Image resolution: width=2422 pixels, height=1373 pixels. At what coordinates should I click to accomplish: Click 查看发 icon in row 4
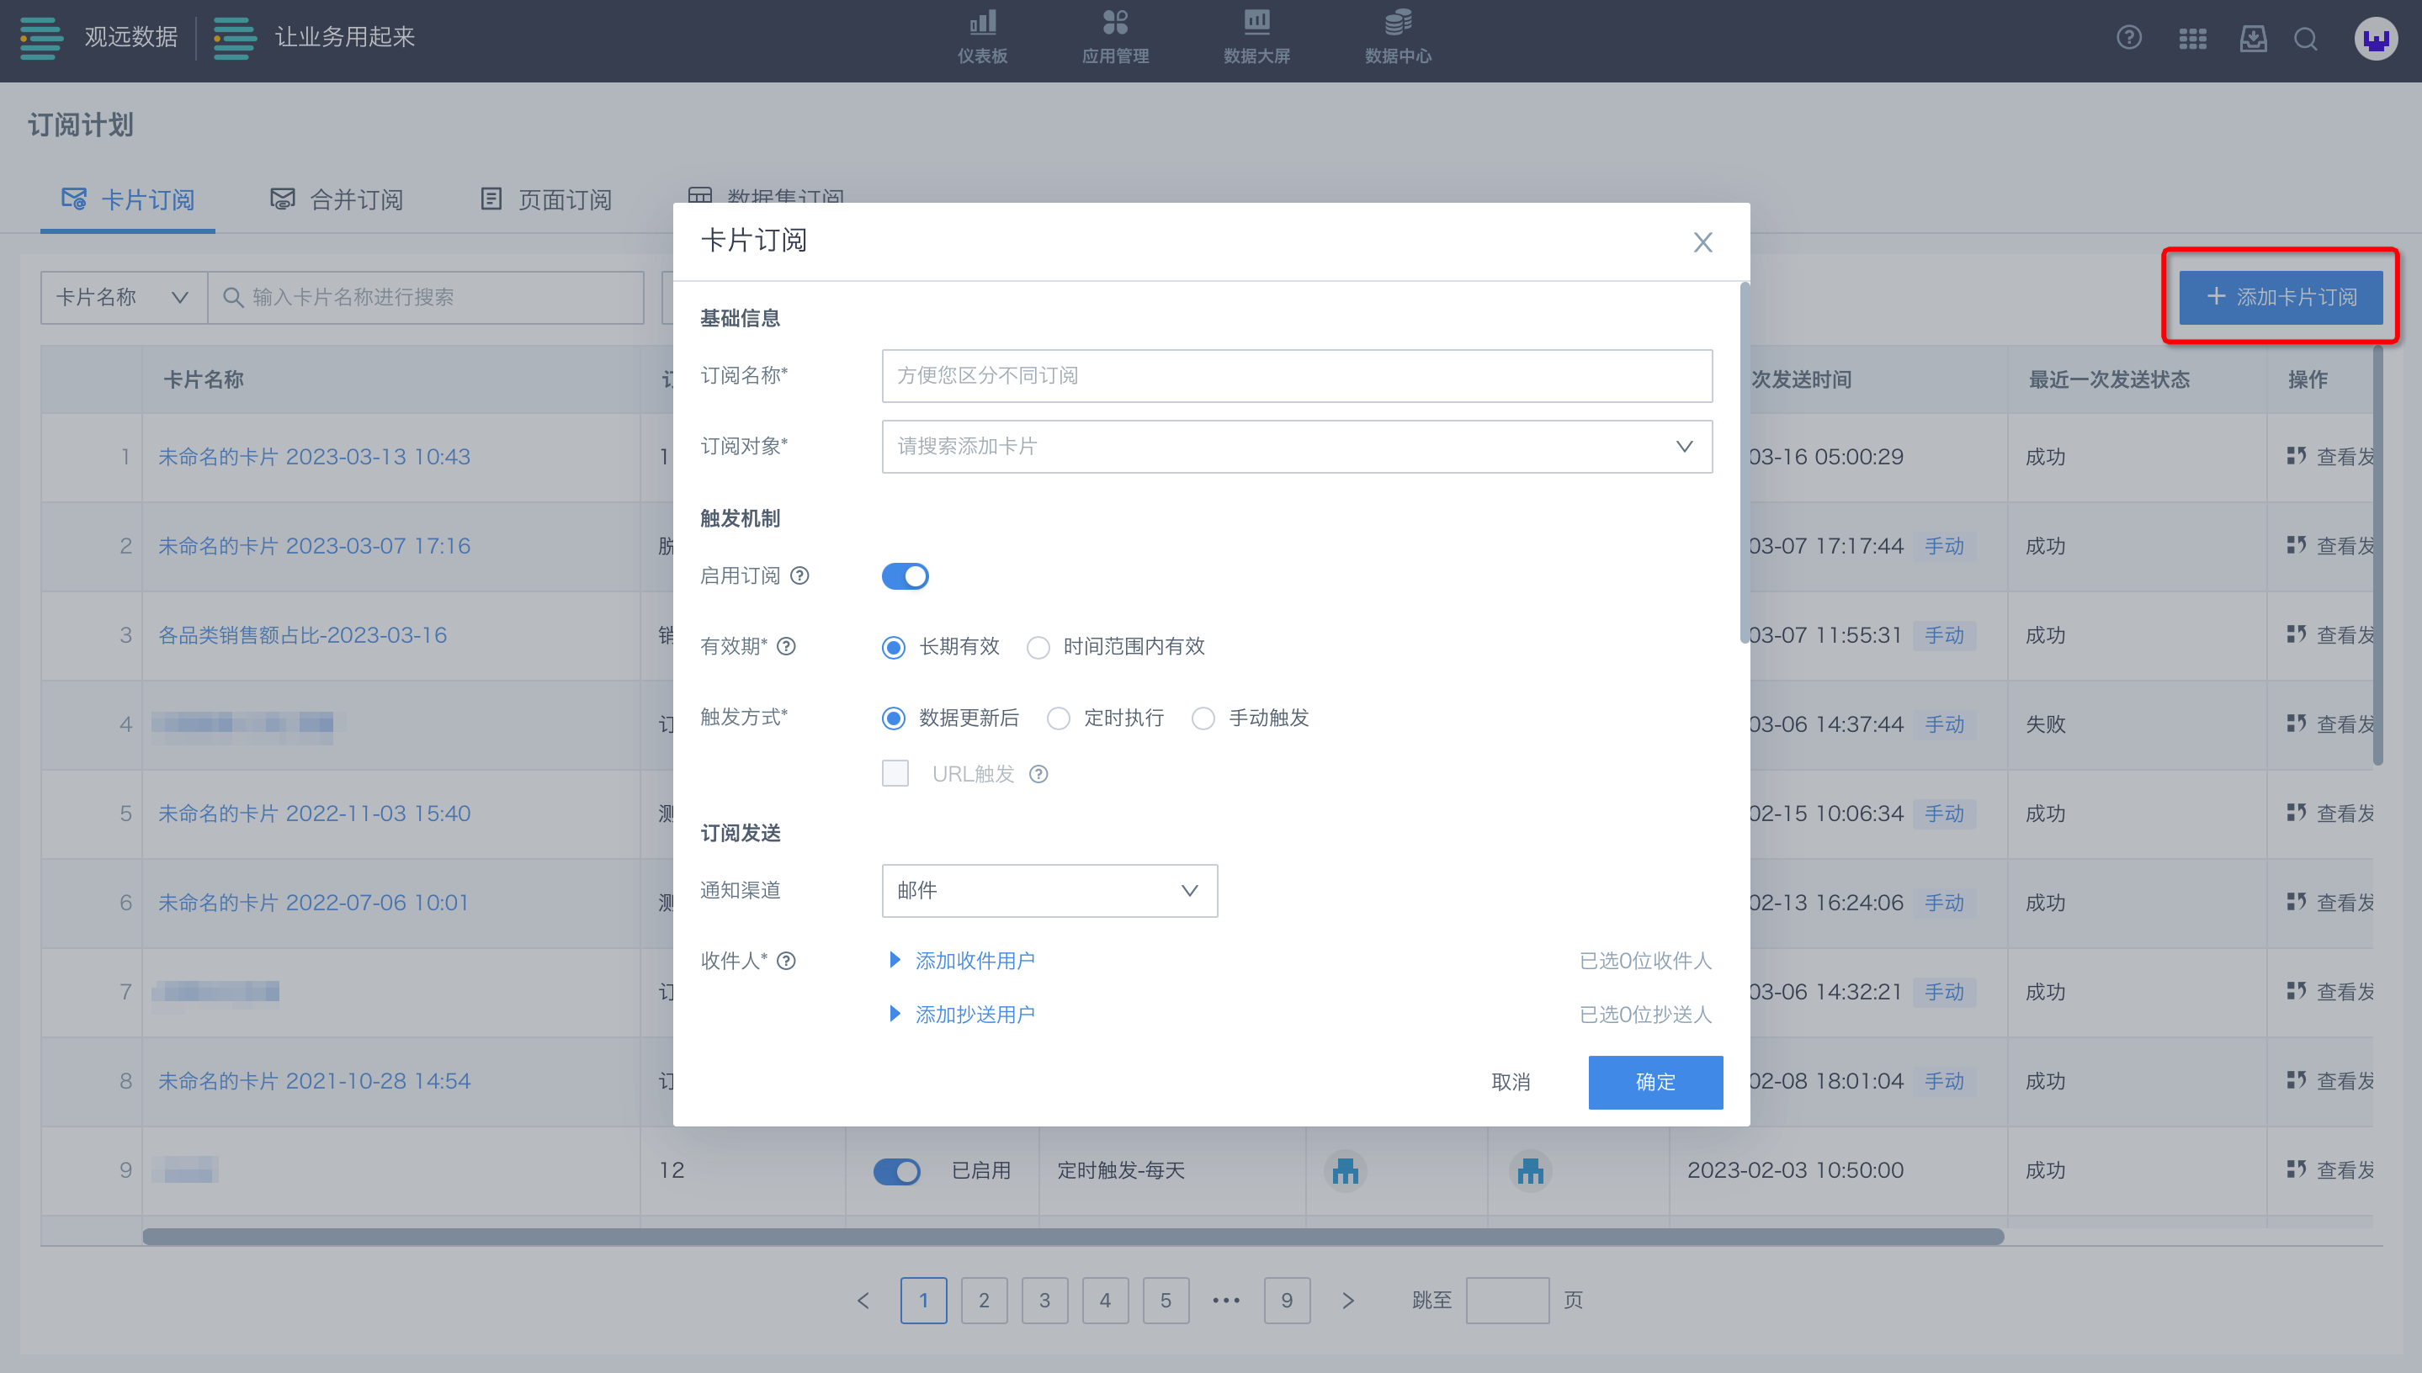pos(2297,724)
